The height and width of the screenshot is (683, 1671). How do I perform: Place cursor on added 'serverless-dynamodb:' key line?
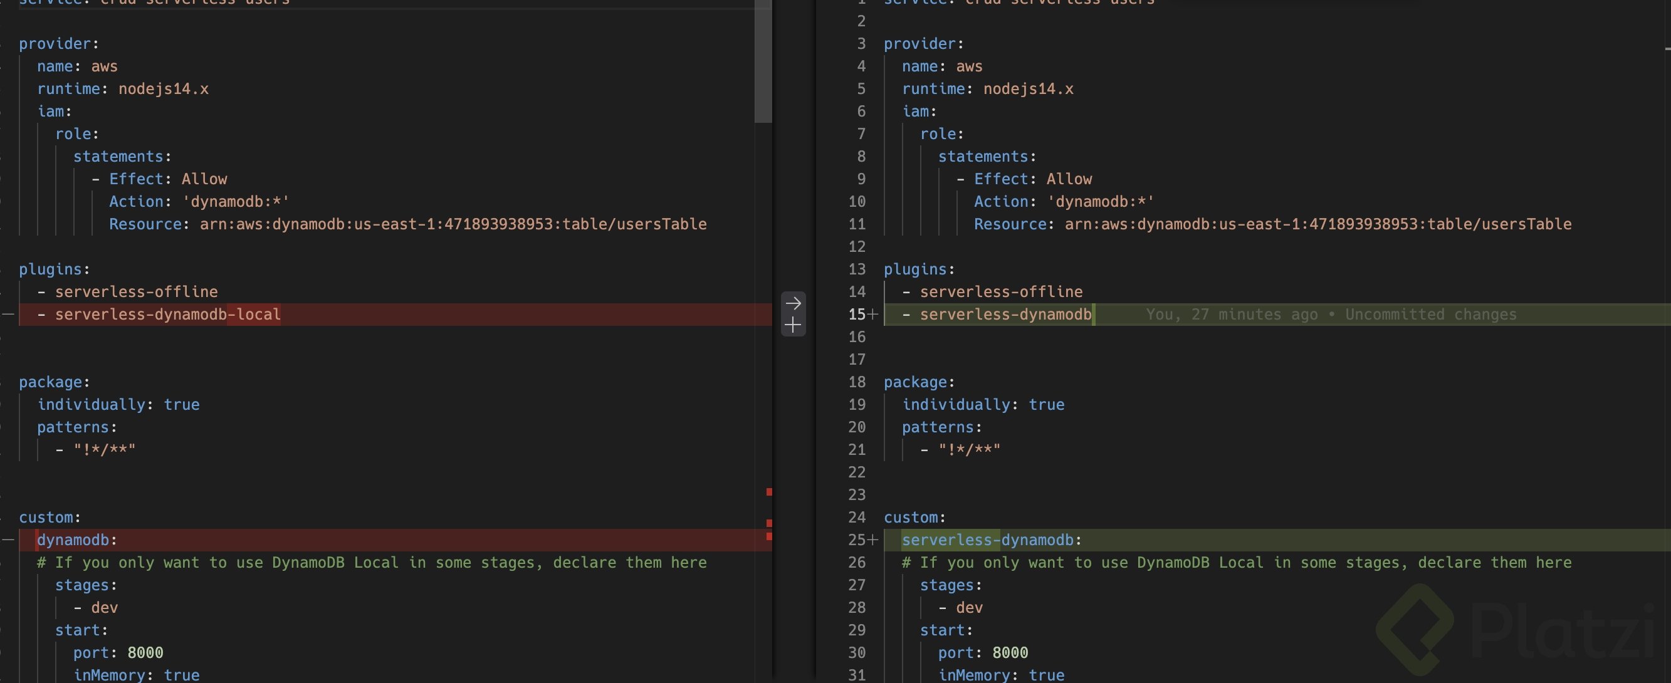point(990,540)
